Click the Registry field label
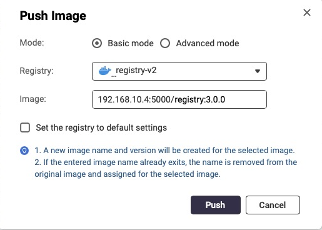The width and height of the screenshot is (322, 230). pyautogui.click(x=36, y=71)
